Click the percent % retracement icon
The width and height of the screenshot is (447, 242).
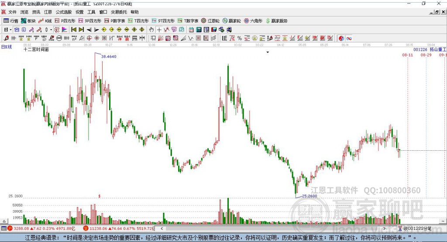pos(240,38)
